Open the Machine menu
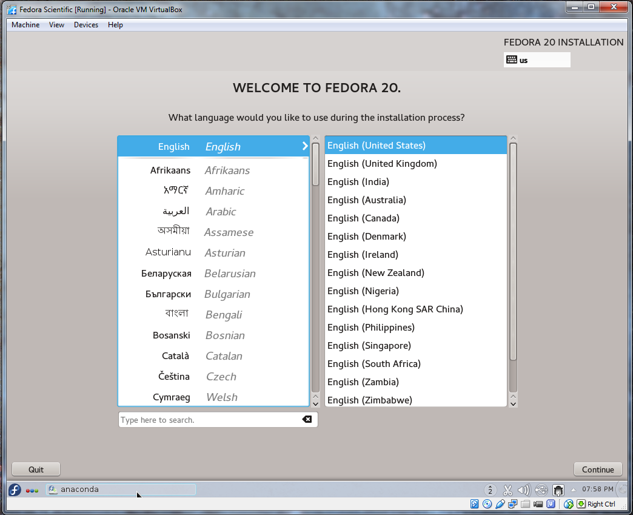This screenshot has height=515, width=633. coord(25,25)
